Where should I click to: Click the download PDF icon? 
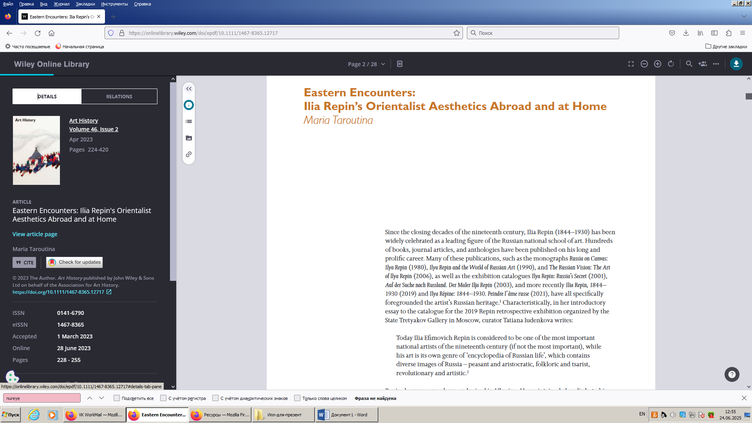736,64
